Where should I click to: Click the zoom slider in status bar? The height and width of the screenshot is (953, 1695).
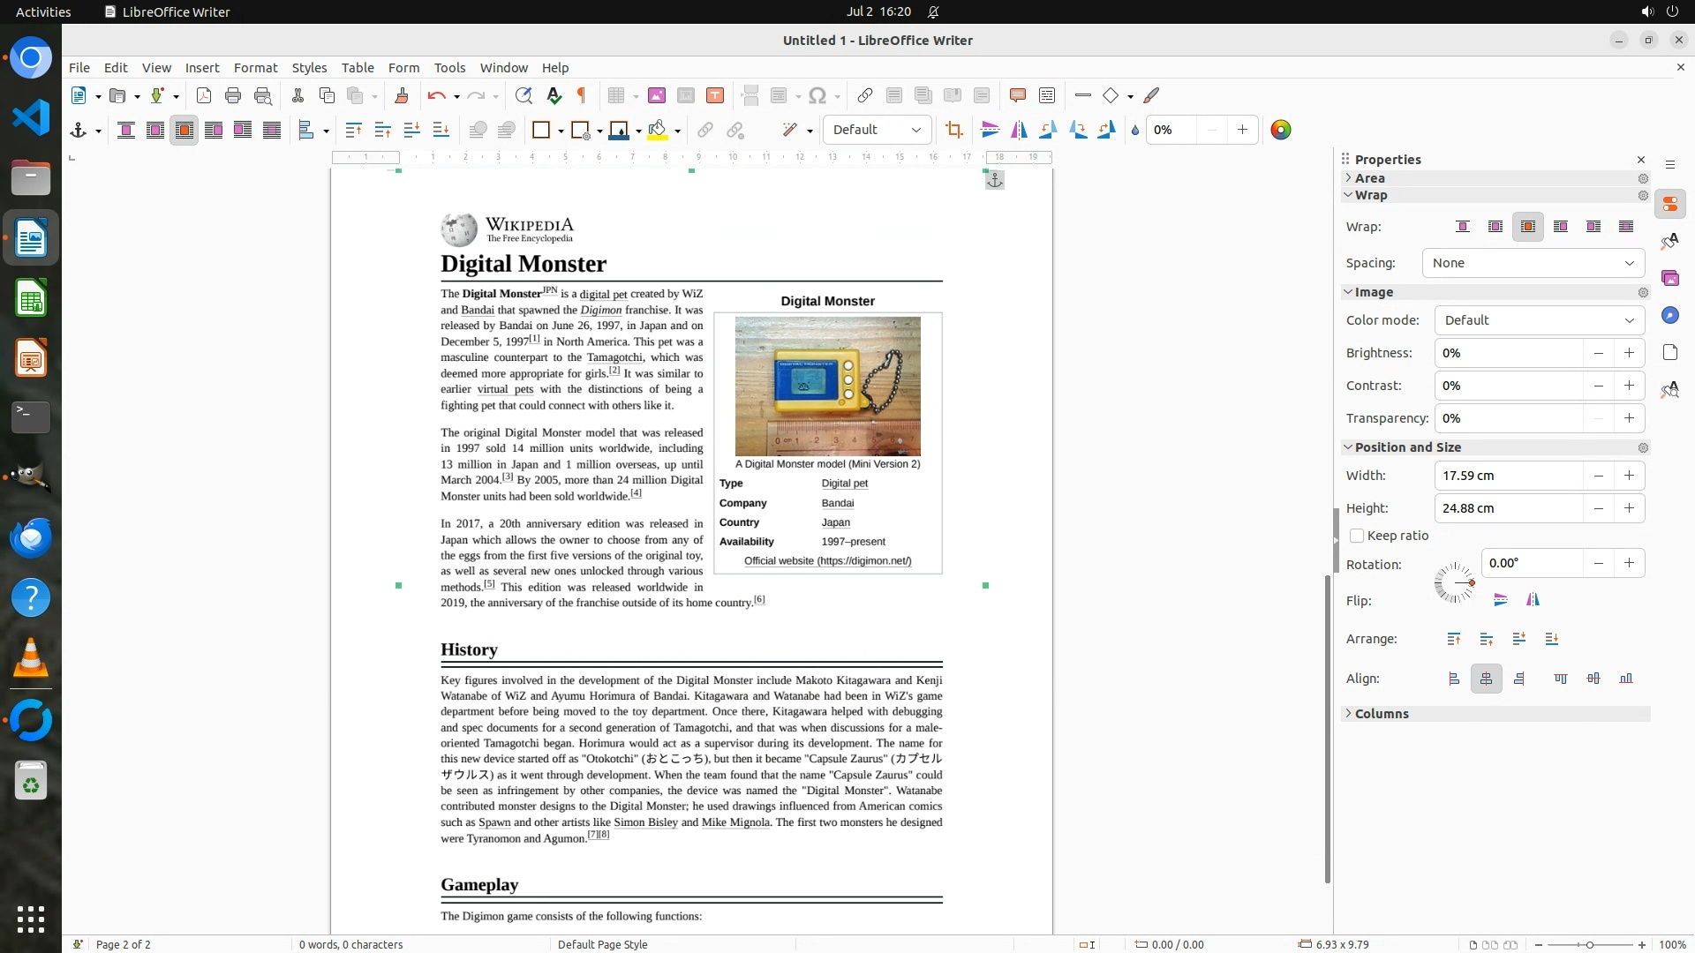click(1589, 944)
